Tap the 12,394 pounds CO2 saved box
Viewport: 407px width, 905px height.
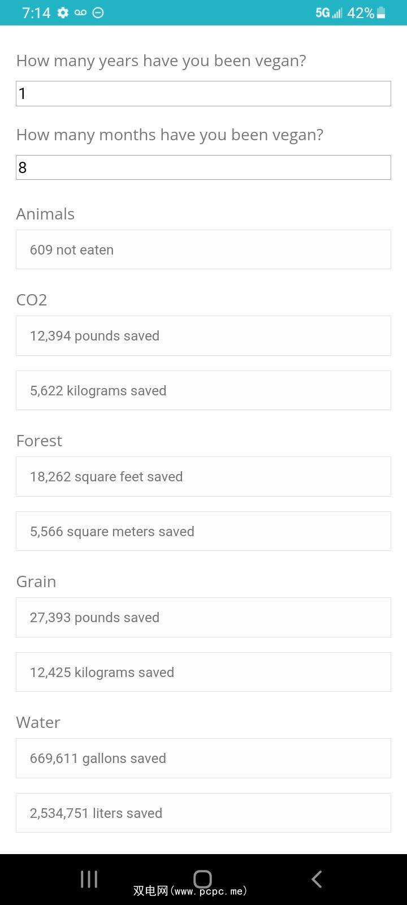tap(203, 335)
